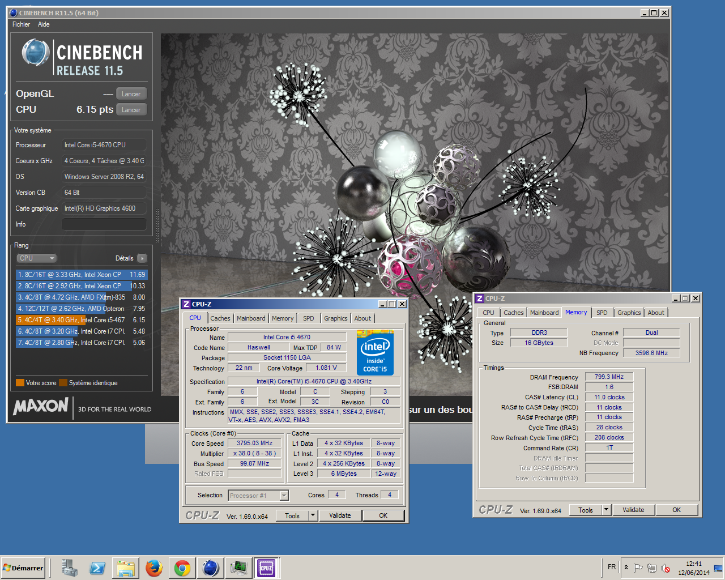The width and height of the screenshot is (725, 580).
Task: Click OK in front CPU-Z window
Action: point(383,515)
